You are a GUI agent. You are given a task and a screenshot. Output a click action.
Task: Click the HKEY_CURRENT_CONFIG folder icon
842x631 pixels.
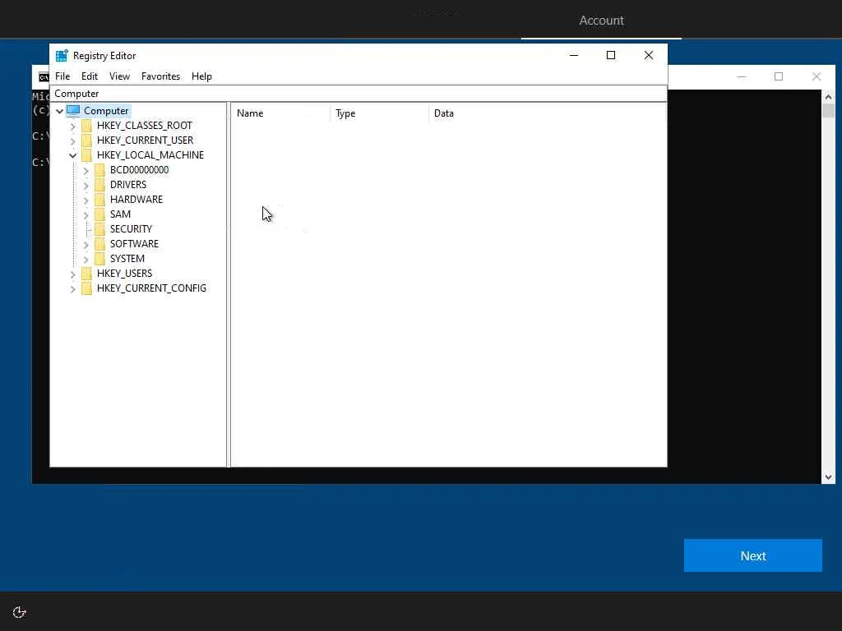pyautogui.click(x=86, y=288)
